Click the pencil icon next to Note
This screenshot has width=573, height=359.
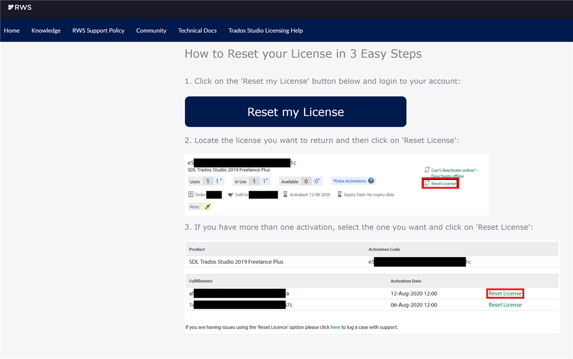point(208,206)
